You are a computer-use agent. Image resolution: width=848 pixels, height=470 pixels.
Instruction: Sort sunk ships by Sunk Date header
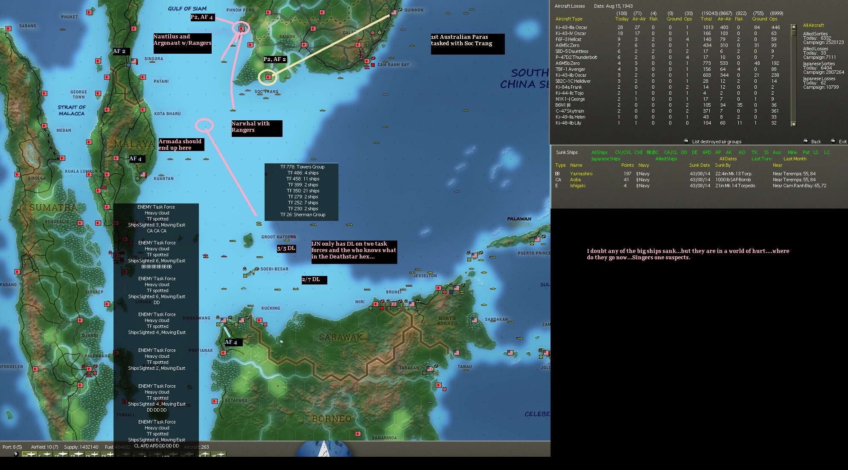coord(699,165)
